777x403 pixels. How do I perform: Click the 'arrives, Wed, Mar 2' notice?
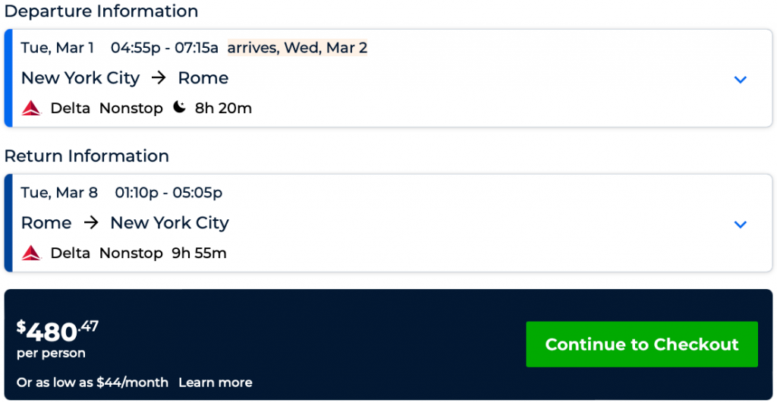tap(297, 48)
